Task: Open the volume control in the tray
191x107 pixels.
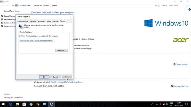Action: coord(167,104)
